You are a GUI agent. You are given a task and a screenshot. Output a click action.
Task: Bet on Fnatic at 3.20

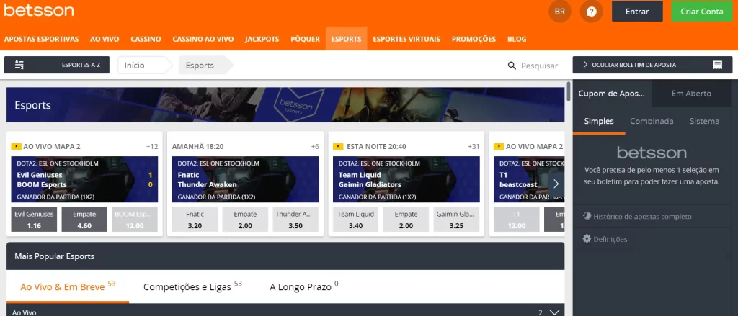click(x=195, y=220)
